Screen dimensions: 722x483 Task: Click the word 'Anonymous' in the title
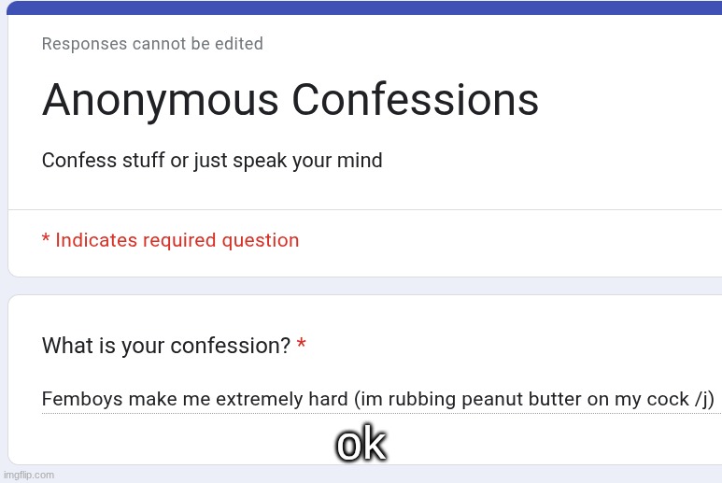click(161, 100)
